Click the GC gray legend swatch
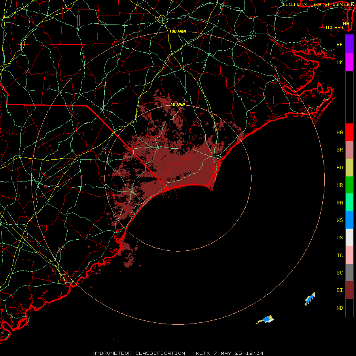Screen dimensions: 356x356 (x=349, y=273)
